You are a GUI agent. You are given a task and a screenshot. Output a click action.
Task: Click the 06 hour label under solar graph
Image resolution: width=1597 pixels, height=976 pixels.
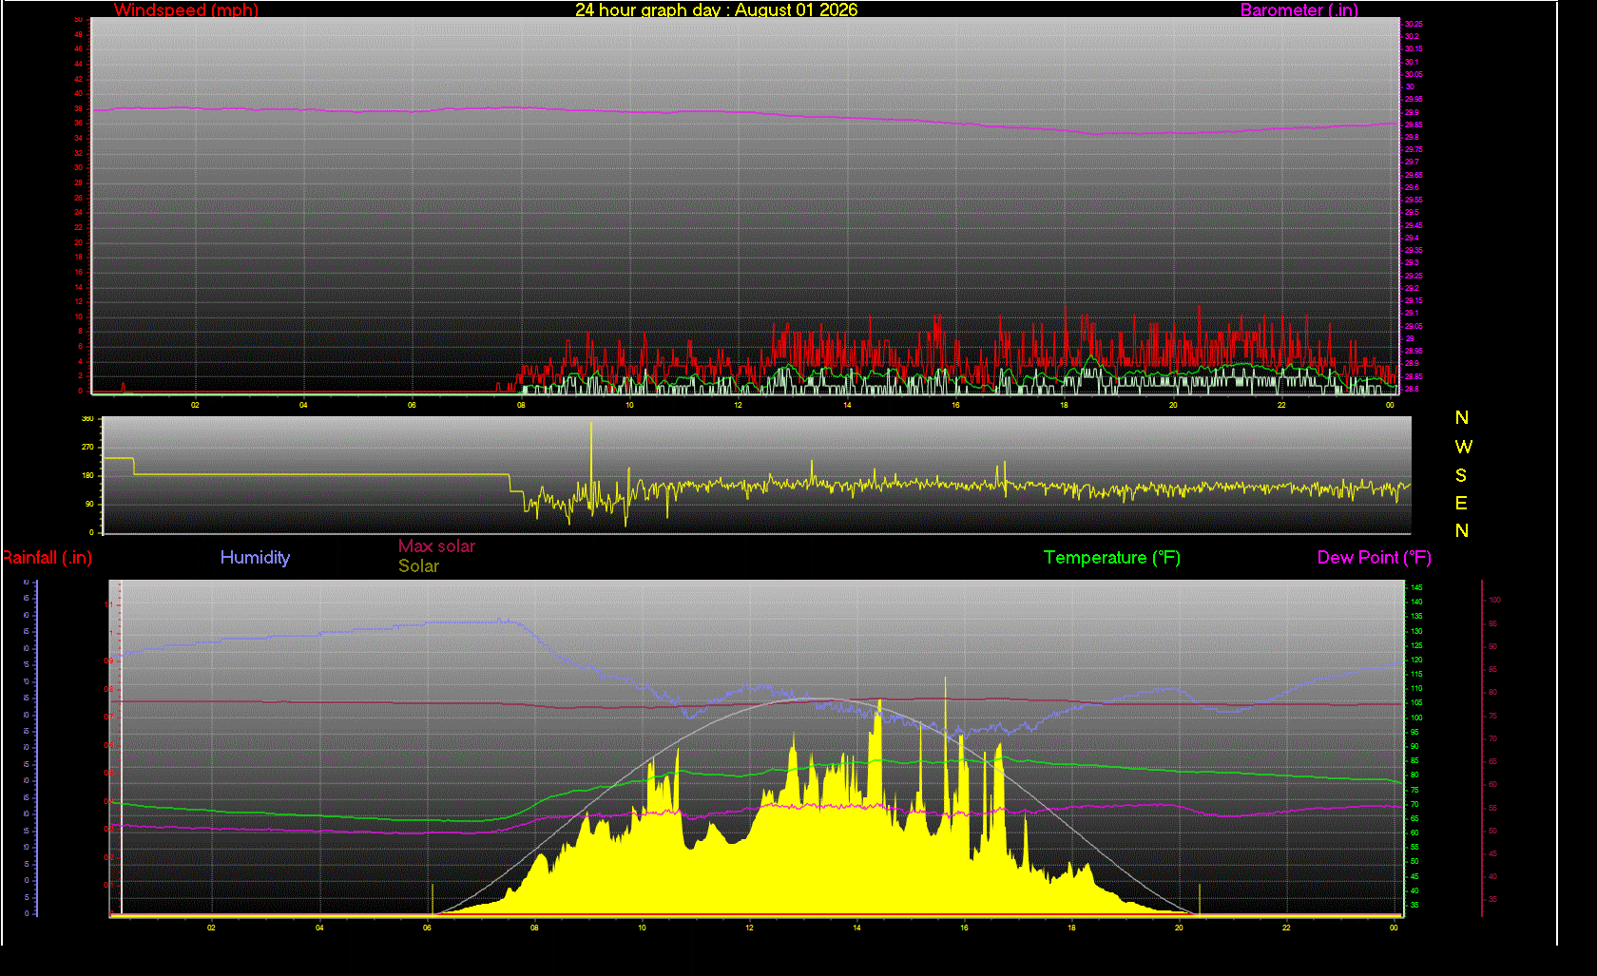[x=427, y=928]
